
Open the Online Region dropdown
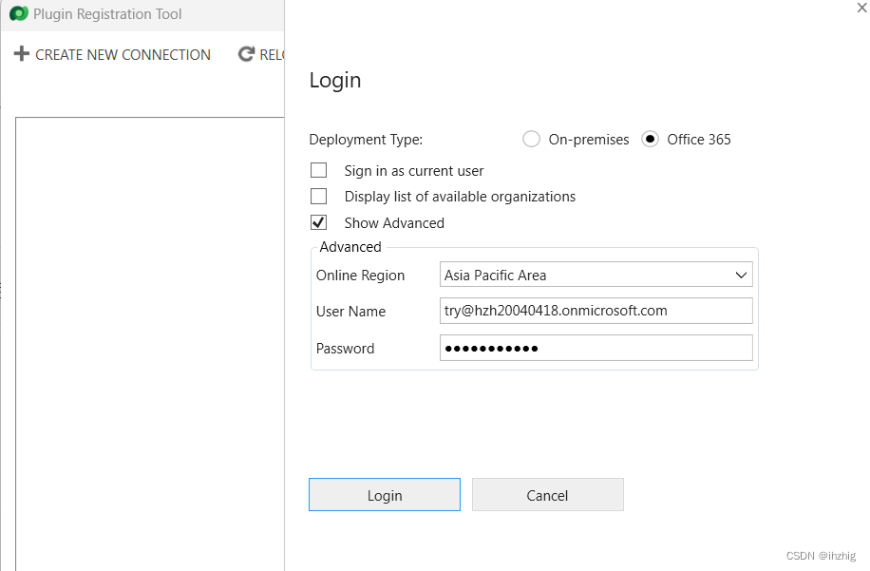pos(596,275)
